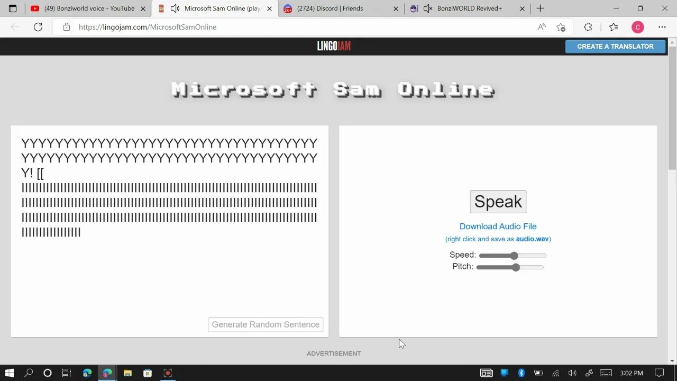Open the tab actions menu icon
677x381 pixels.
coord(13,8)
